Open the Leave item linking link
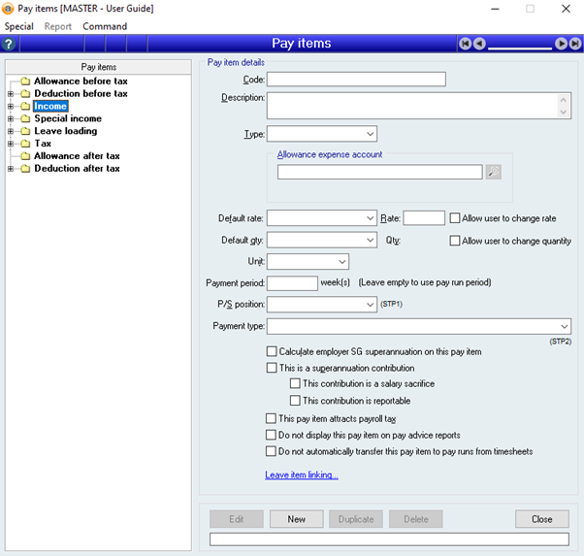The height and width of the screenshot is (556, 584). [x=301, y=475]
